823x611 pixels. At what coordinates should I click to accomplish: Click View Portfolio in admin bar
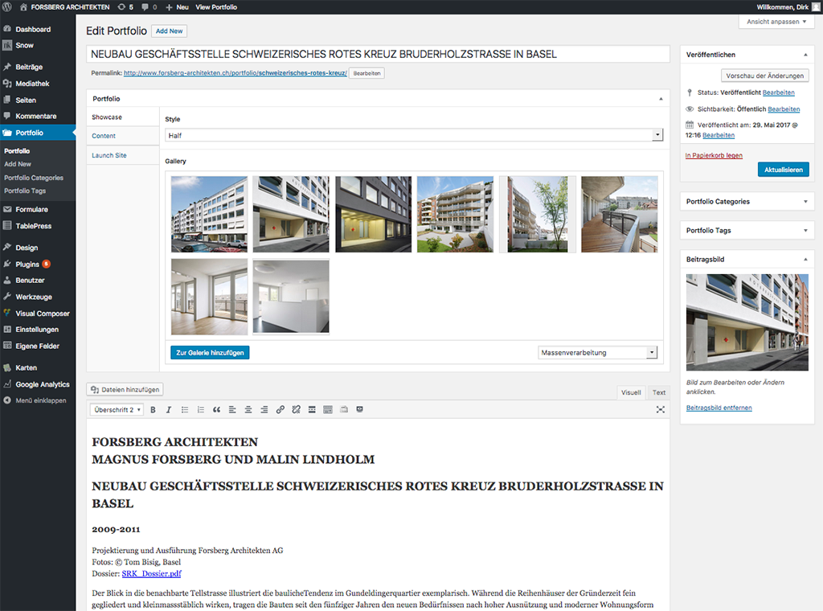[216, 6]
